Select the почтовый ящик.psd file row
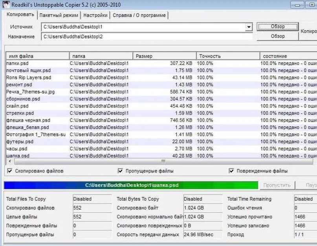The height and width of the screenshot is (246, 317). tap(161, 70)
